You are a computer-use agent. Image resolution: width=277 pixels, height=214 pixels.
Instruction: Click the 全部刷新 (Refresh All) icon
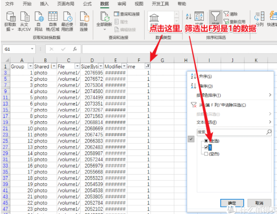(x=104, y=17)
